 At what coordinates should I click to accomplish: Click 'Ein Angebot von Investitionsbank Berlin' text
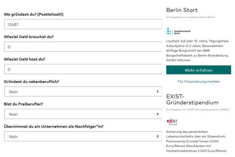(x=191, y=17)
